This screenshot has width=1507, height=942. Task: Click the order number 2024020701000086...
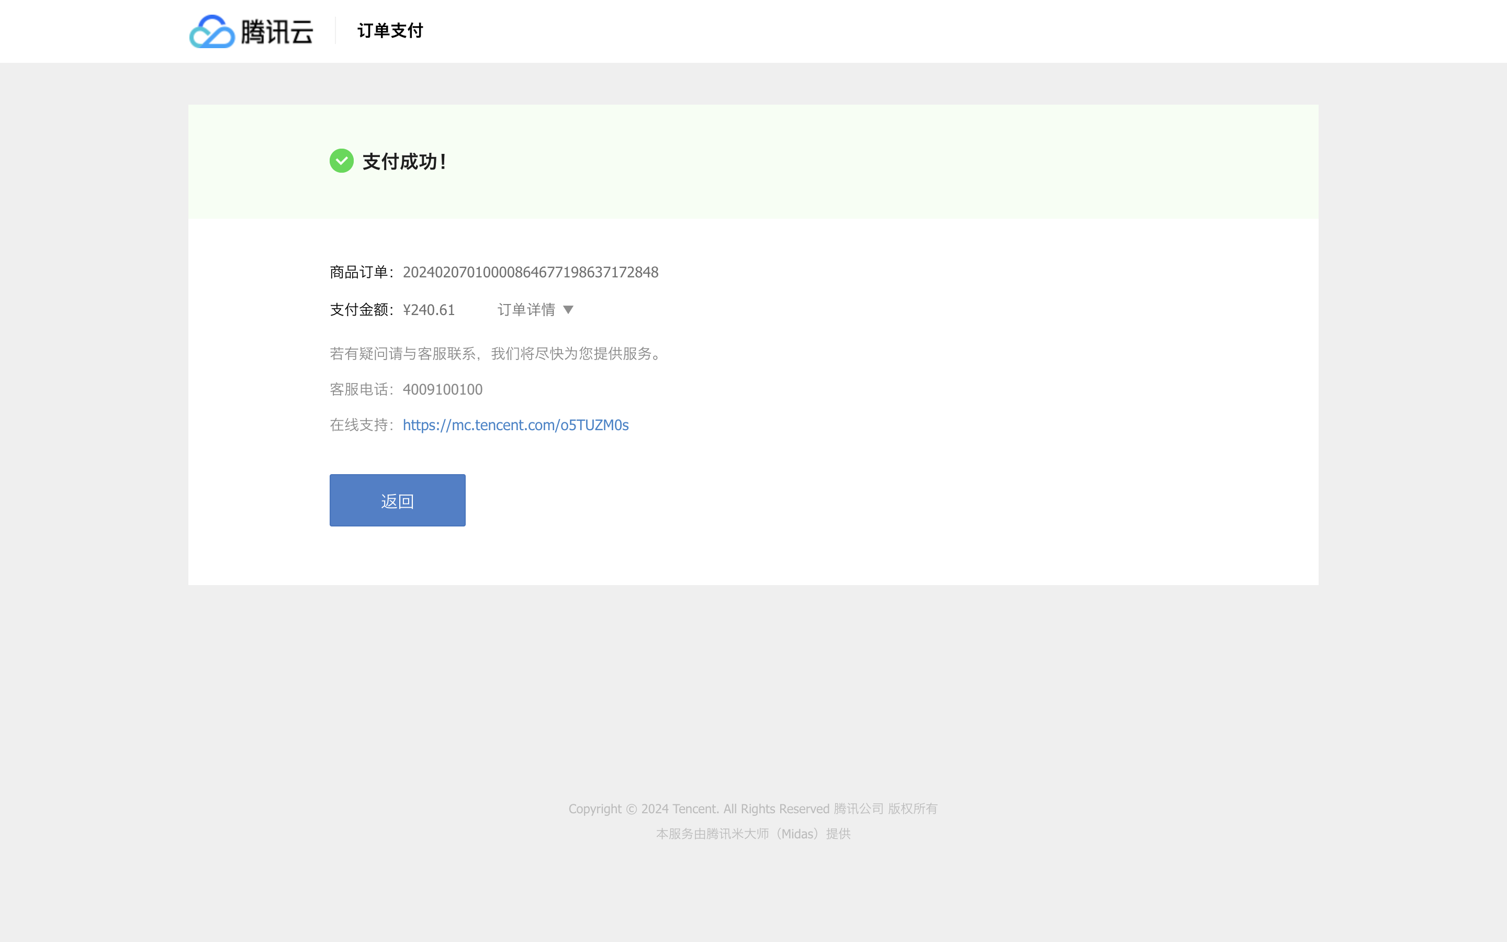[530, 272]
